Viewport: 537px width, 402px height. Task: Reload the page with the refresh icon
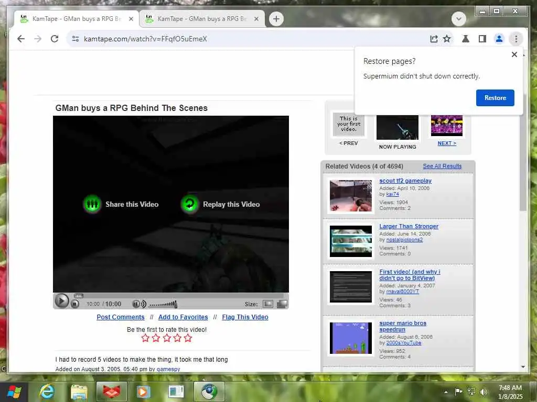point(55,39)
